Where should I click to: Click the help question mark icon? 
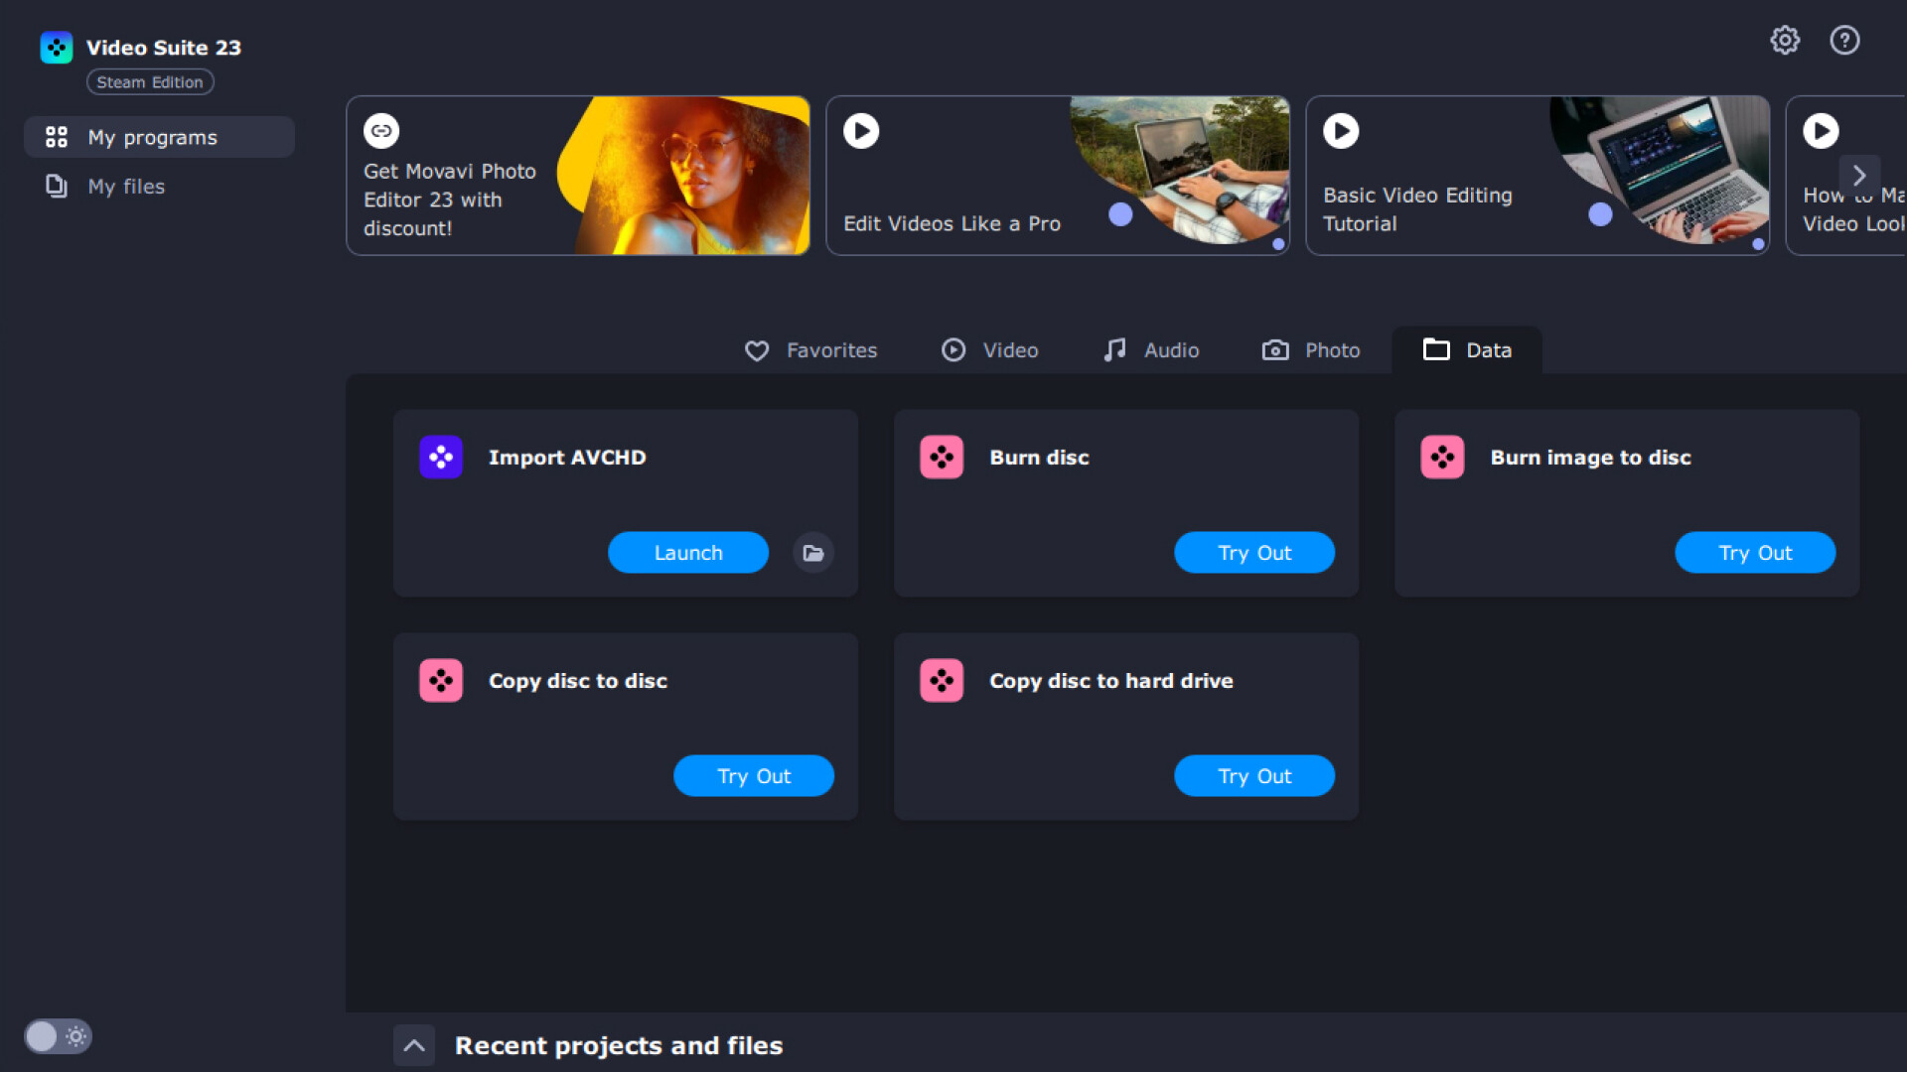tap(1844, 40)
